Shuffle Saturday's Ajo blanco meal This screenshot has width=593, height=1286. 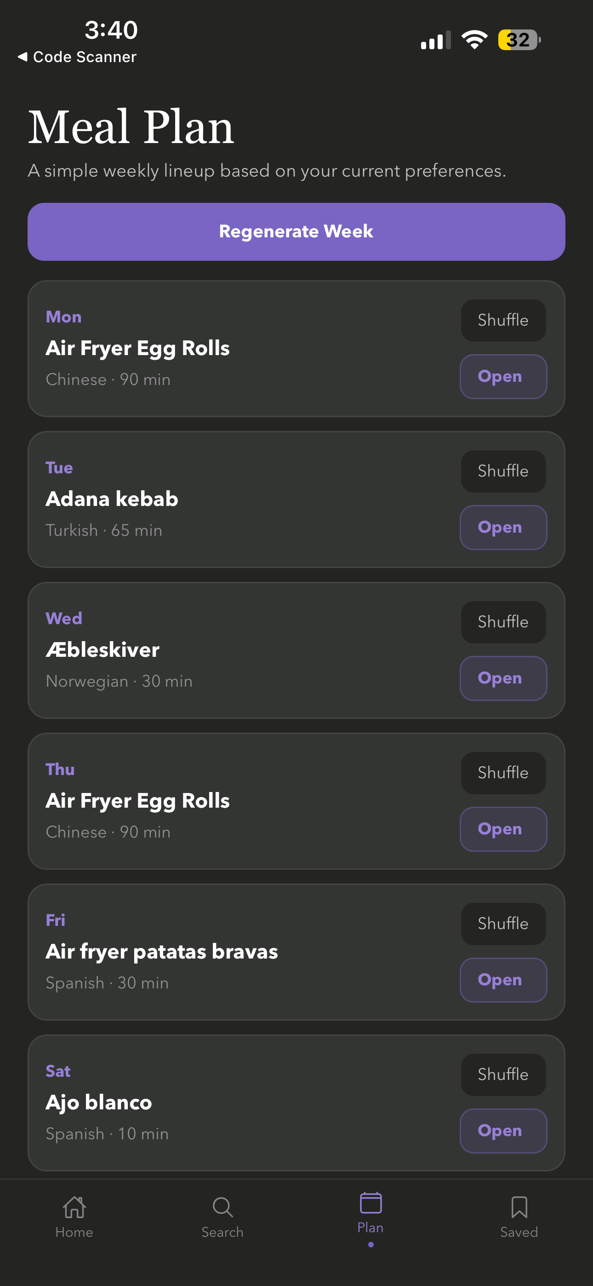click(503, 1074)
